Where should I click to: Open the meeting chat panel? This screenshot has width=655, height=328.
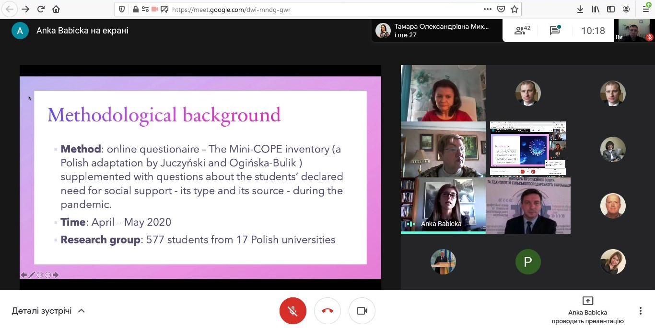pyautogui.click(x=555, y=31)
